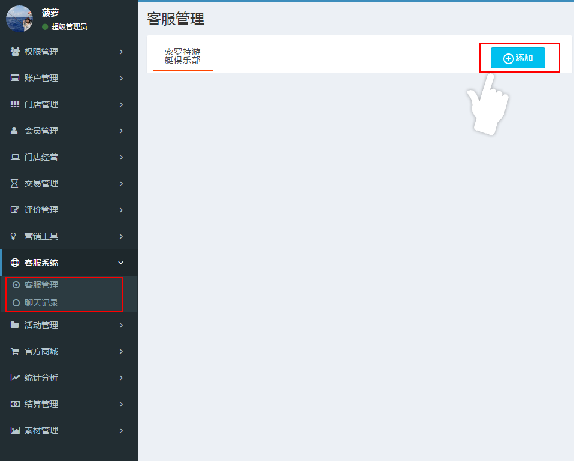Click the 交易管理 hourglass icon
Viewport: 574px width, 461px height.
14,183
